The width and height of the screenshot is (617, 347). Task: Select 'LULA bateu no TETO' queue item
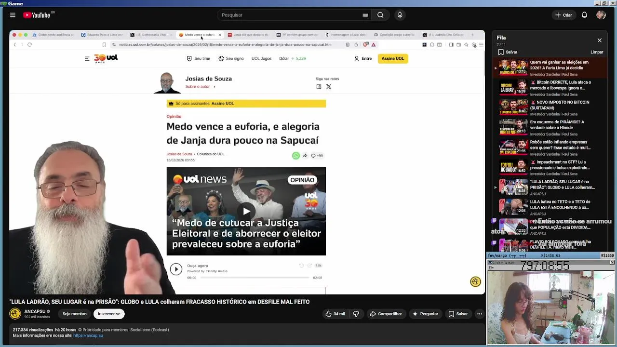550,208
